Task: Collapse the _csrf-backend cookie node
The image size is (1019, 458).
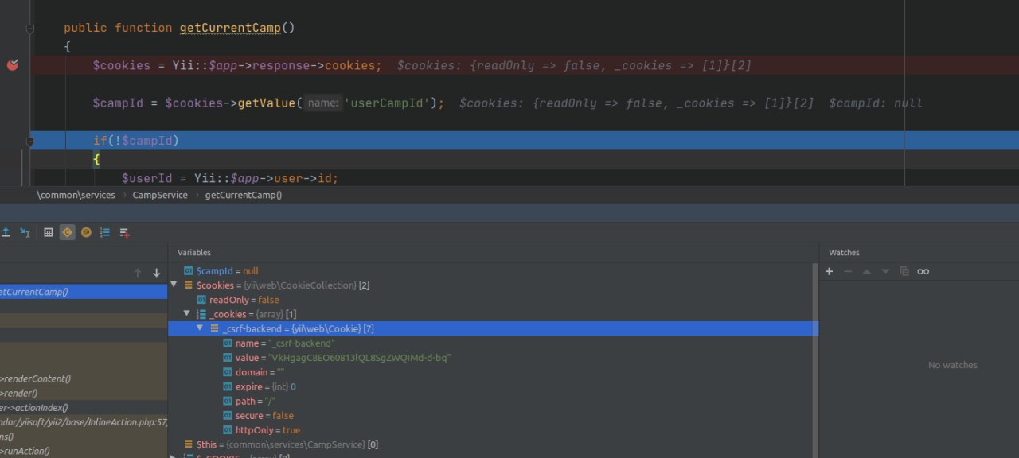Action: click(x=201, y=328)
